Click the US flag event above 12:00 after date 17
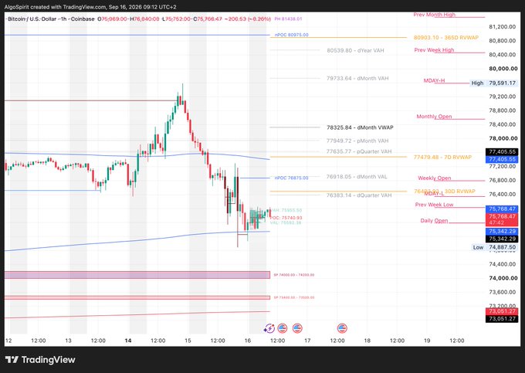 pyautogui.click(x=342, y=328)
